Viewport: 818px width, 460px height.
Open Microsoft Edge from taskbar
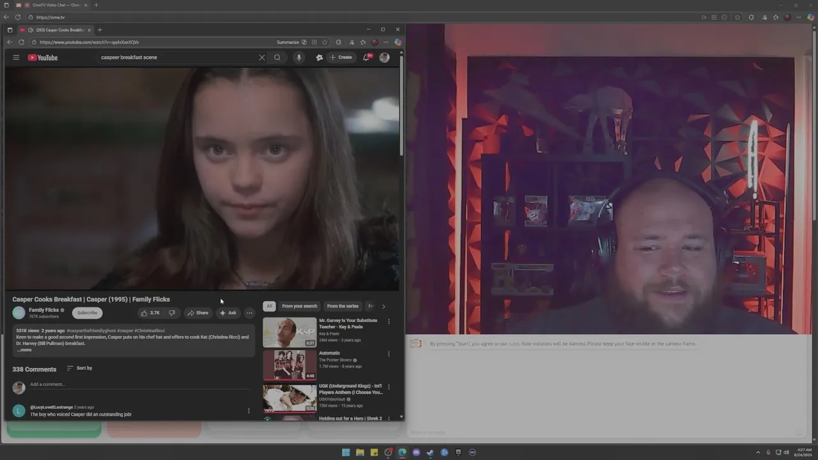[402, 452]
